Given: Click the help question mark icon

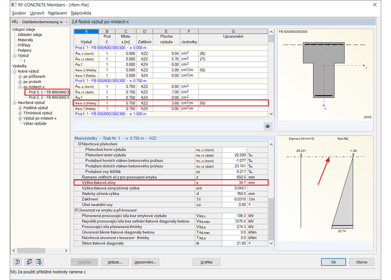Looking at the screenshot, I should [17, 262].
